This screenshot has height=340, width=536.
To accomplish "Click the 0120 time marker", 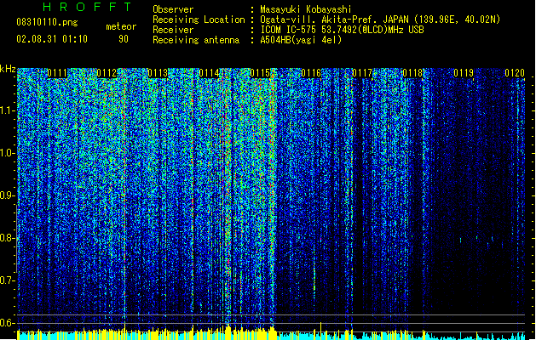I will pos(515,73).
